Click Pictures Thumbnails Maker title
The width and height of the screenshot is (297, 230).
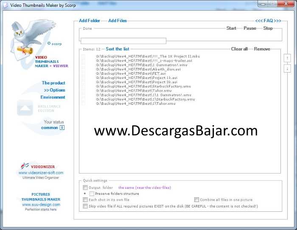[x=41, y=197]
